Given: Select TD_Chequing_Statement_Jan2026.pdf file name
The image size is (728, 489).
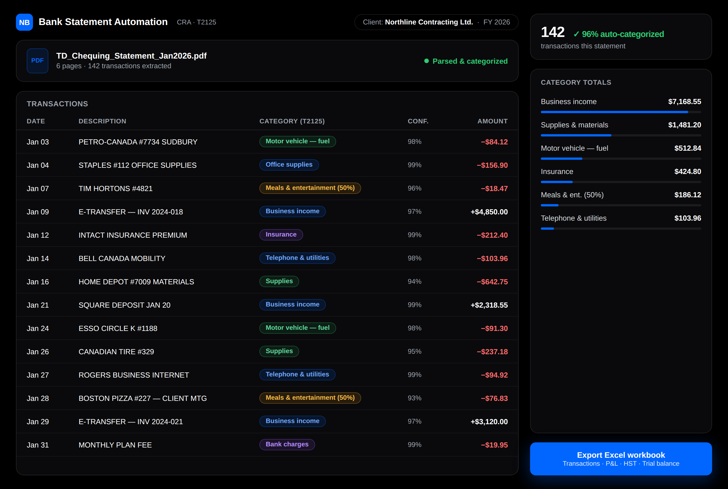Looking at the screenshot, I should pyautogui.click(x=131, y=56).
